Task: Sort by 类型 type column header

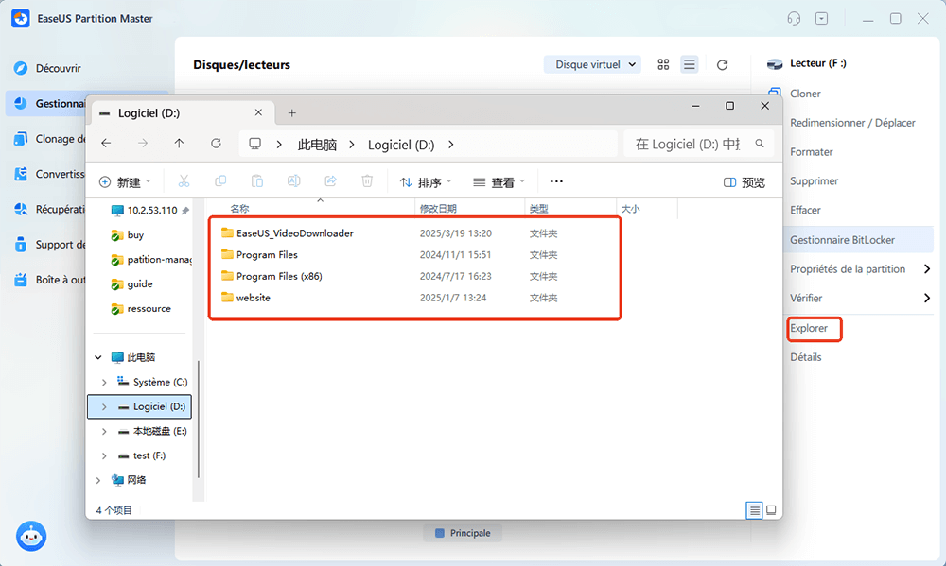Action: (539, 209)
